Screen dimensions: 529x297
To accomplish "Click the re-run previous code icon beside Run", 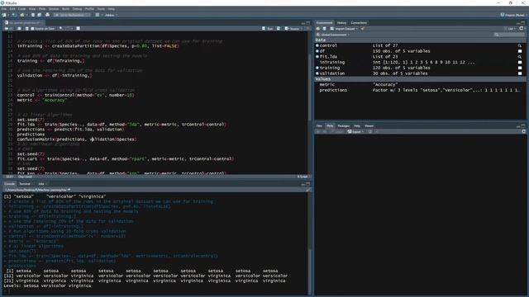I will (279, 29).
